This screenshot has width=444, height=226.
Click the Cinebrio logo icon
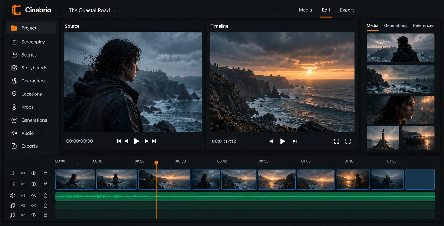(17, 10)
